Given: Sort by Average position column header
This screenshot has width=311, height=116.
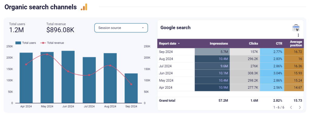Looking at the screenshot, I should pyautogui.click(x=296, y=44).
